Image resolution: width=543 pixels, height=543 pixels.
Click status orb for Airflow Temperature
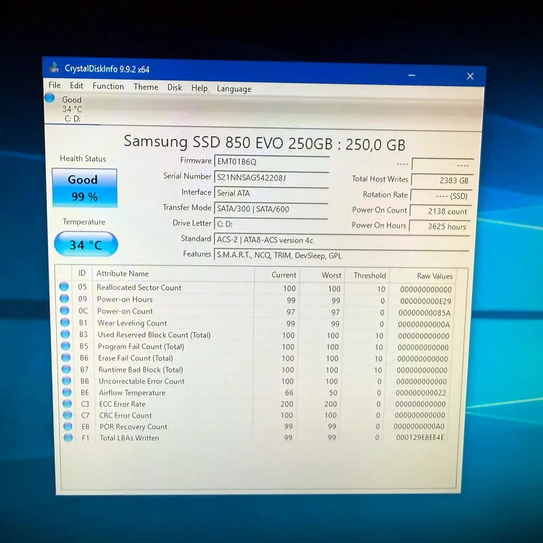[67, 392]
